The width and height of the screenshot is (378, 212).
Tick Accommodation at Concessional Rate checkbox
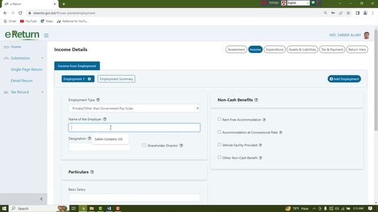click(x=219, y=132)
